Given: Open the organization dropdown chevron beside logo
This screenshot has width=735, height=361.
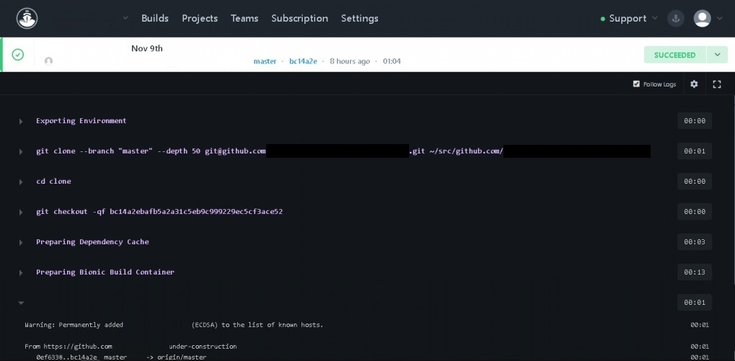Looking at the screenshot, I should [x=126, y=18].
